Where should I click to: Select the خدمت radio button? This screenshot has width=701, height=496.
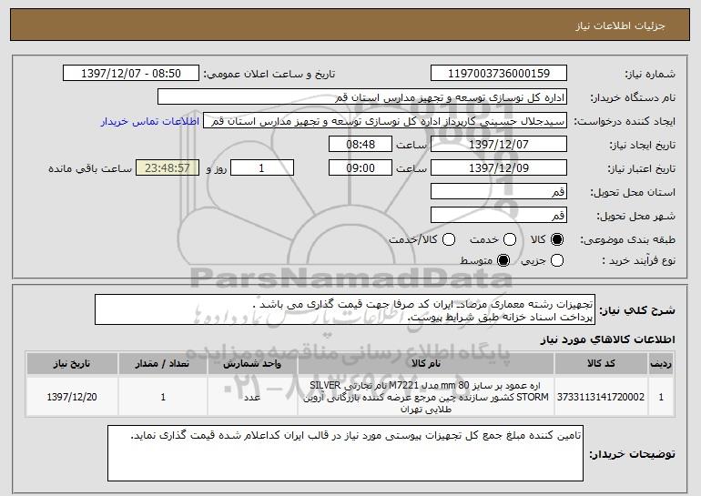pyautogui.click(x=510, y=239)
